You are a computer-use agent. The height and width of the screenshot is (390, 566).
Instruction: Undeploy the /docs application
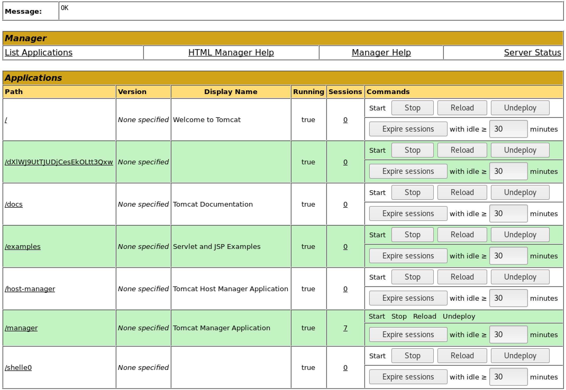pos(520,192)
